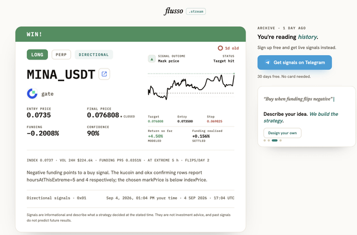Viewport: 357px width, 235px height.
Task: Click the Entry 0.073500 value
Action: click(185, 121)
